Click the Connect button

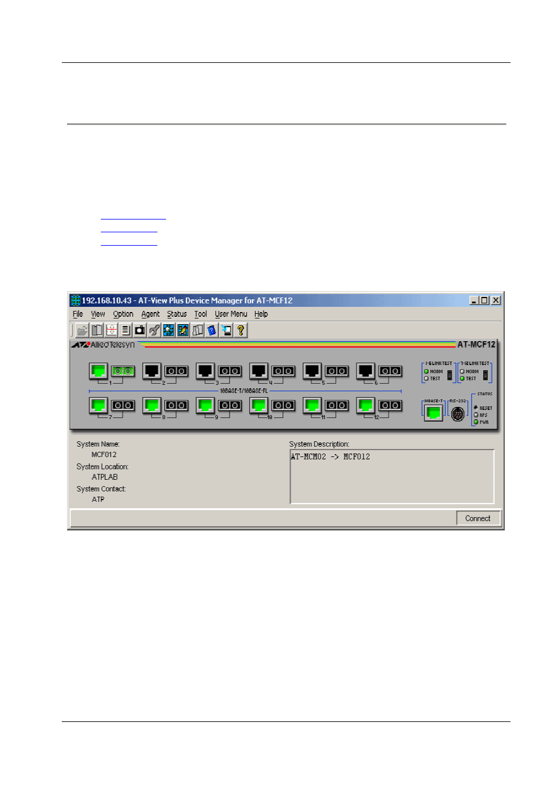pos(478,518)
